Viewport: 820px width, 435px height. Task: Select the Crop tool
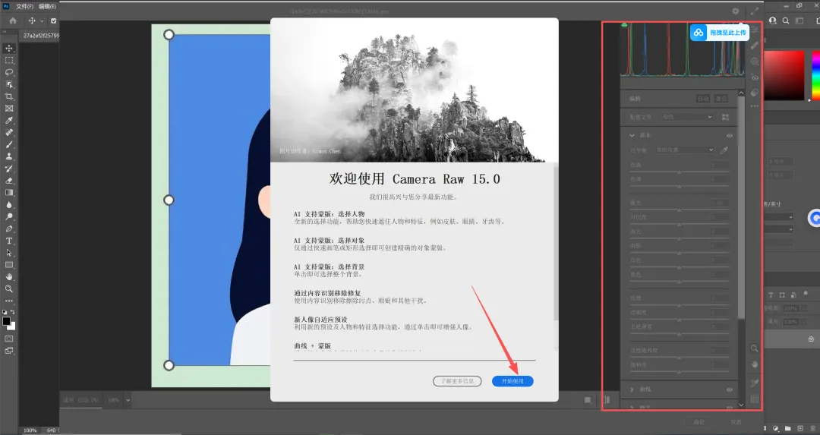pyautogui.click(x=9, y=96)
